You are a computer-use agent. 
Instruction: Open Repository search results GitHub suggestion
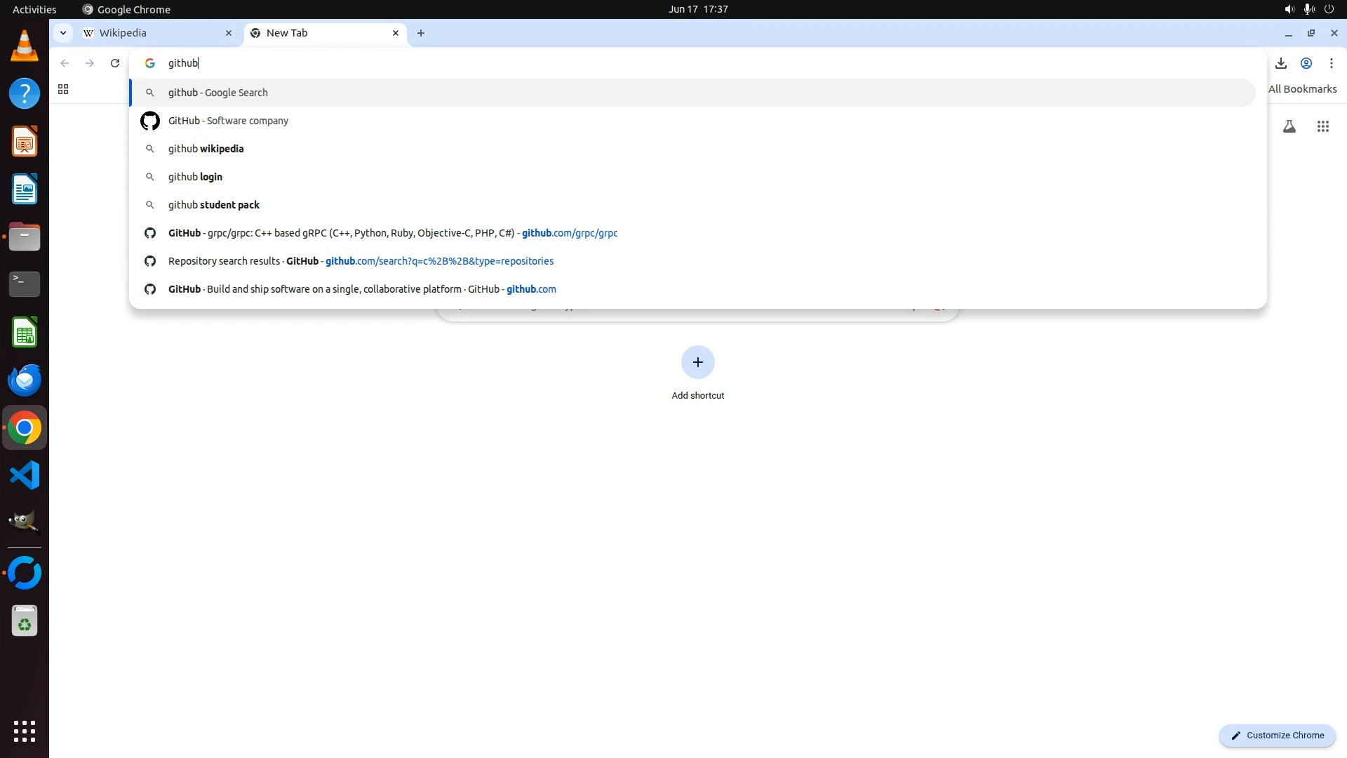point(361,261)
